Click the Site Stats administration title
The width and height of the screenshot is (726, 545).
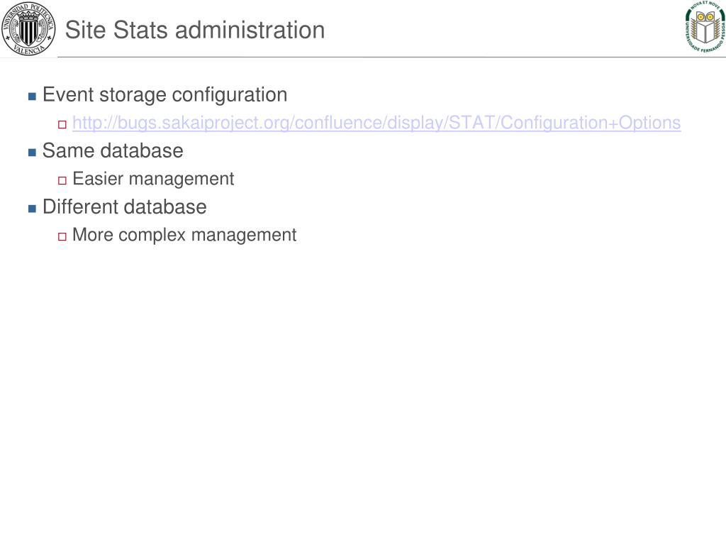click(195, 30)
